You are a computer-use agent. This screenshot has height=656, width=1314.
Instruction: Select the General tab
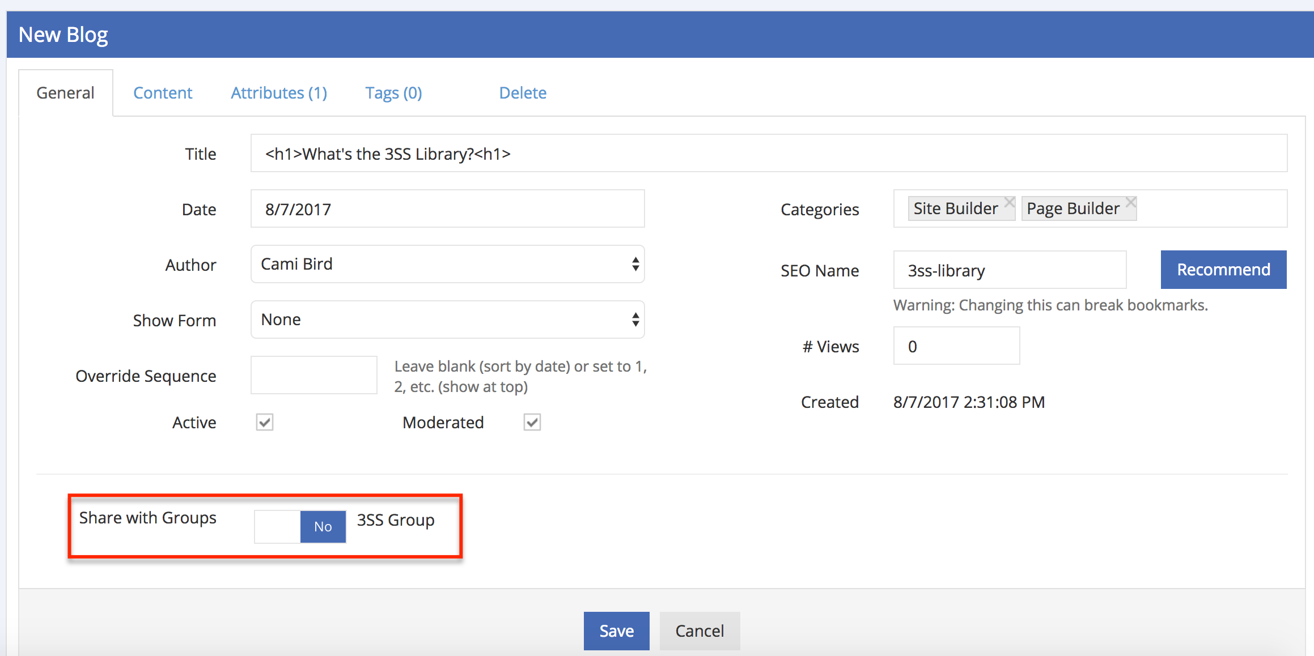(65, 93)
